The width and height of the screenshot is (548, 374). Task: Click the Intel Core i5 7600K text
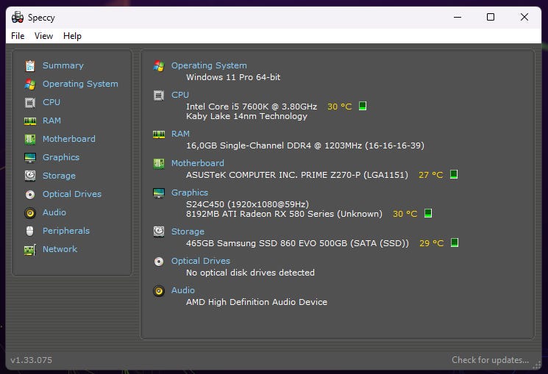coord(252,107)
